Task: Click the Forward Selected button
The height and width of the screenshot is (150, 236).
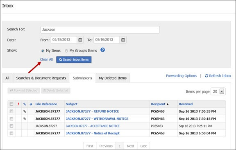Action: [x=24, y=91]
